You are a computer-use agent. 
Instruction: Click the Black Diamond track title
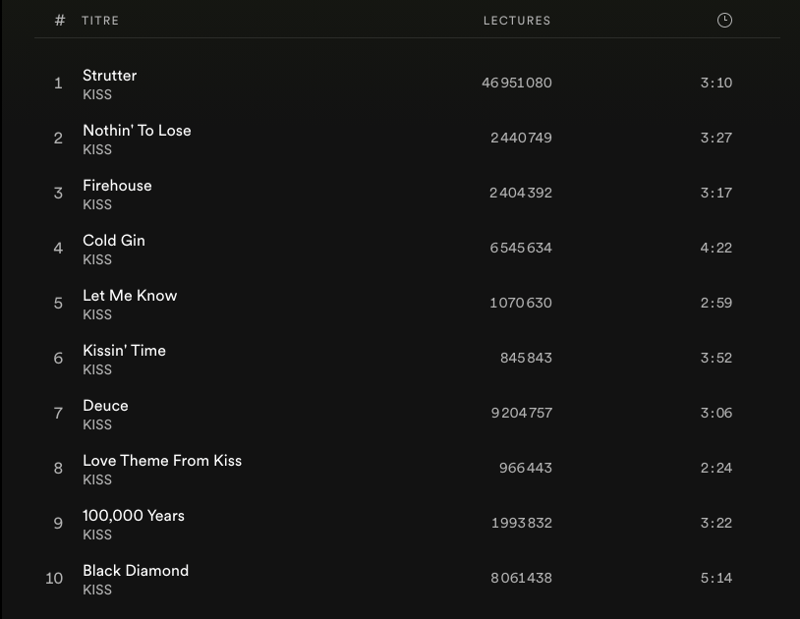[x=136, y=571]
